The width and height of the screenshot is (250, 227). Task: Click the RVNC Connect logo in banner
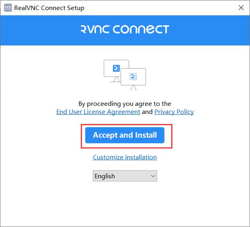125,29
